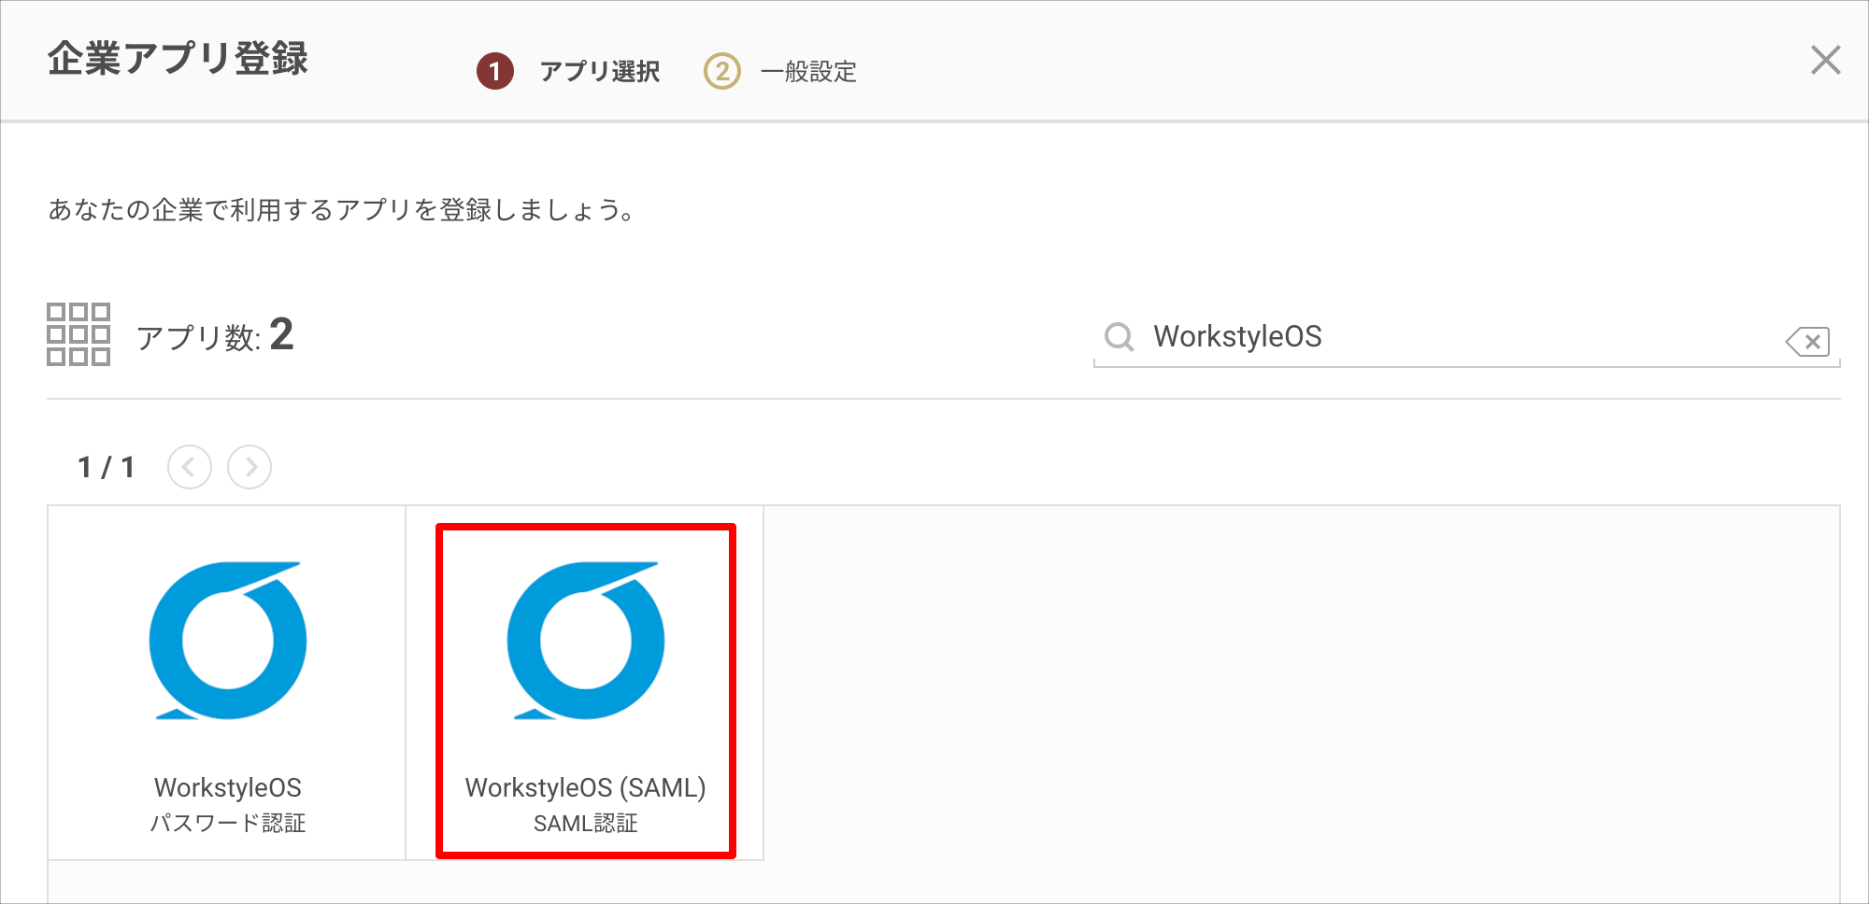Go to previous page arrow
Screen dimensions: 1869x904
[190, 467]
